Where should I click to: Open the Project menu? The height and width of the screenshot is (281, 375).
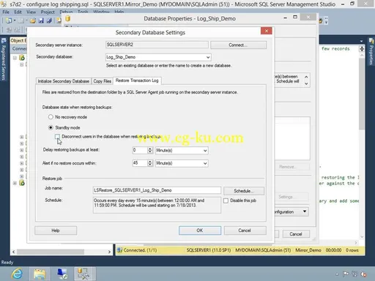(x=48, y=12)
